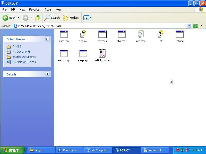
Task: Click the red shield icon beside the clock
Action: pyautogui.click(x=187, y=150)
